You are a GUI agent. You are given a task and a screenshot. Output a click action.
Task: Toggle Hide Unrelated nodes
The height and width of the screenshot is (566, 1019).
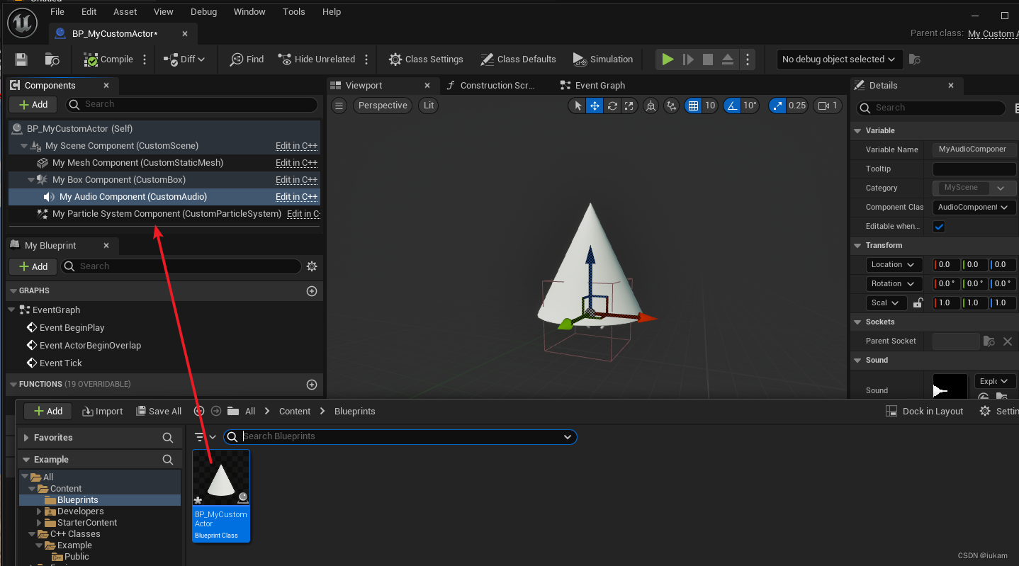click(317, 60)
